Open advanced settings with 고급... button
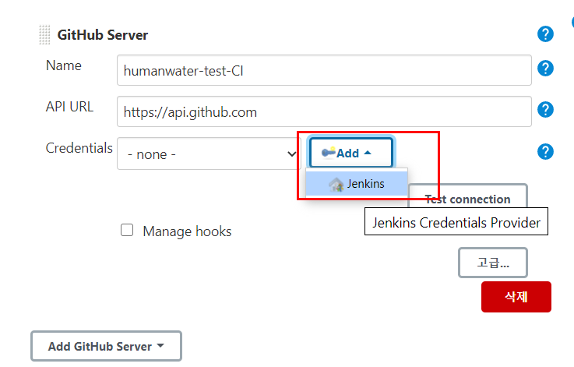Screen dimensions: 574x367 click(x=493, y=263)
